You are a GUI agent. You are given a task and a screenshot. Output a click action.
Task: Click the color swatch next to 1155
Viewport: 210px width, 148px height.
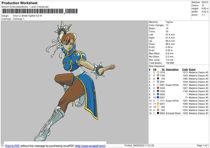[x=158, y=75]
